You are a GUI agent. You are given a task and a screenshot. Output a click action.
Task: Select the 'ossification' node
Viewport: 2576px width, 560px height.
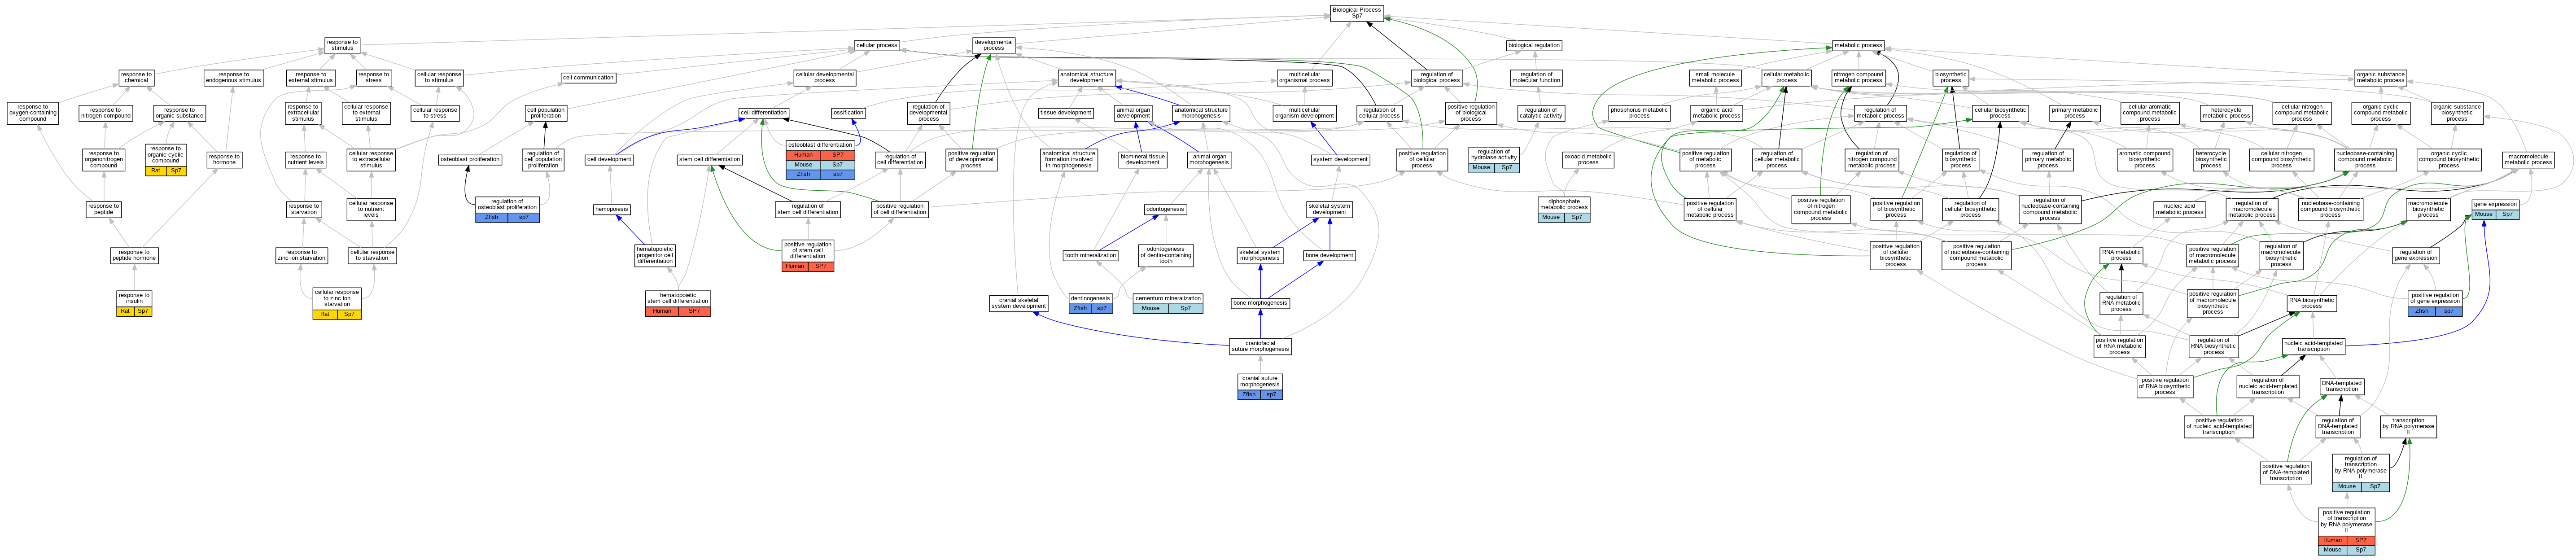point(848,113)
